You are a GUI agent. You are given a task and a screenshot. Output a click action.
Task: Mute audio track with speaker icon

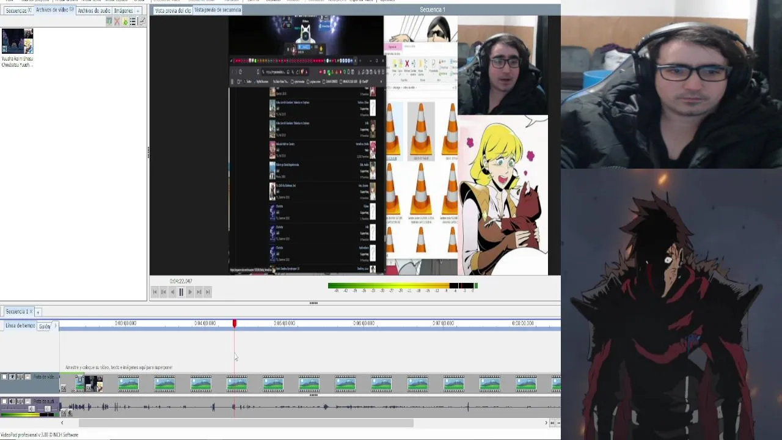pyautogui.click(x=12, y=402)
